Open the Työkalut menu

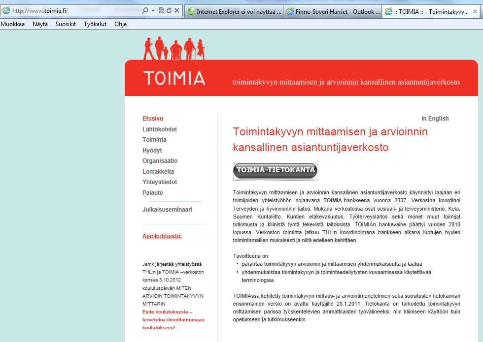click(95, 24)
